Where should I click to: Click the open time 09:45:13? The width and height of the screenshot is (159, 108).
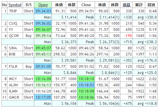tap(43, 54)
